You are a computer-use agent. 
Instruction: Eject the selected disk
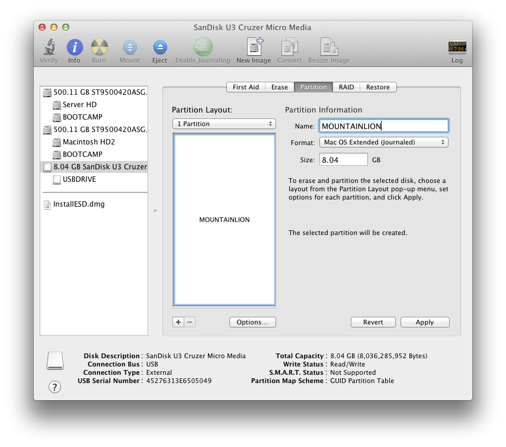[159, 47]
